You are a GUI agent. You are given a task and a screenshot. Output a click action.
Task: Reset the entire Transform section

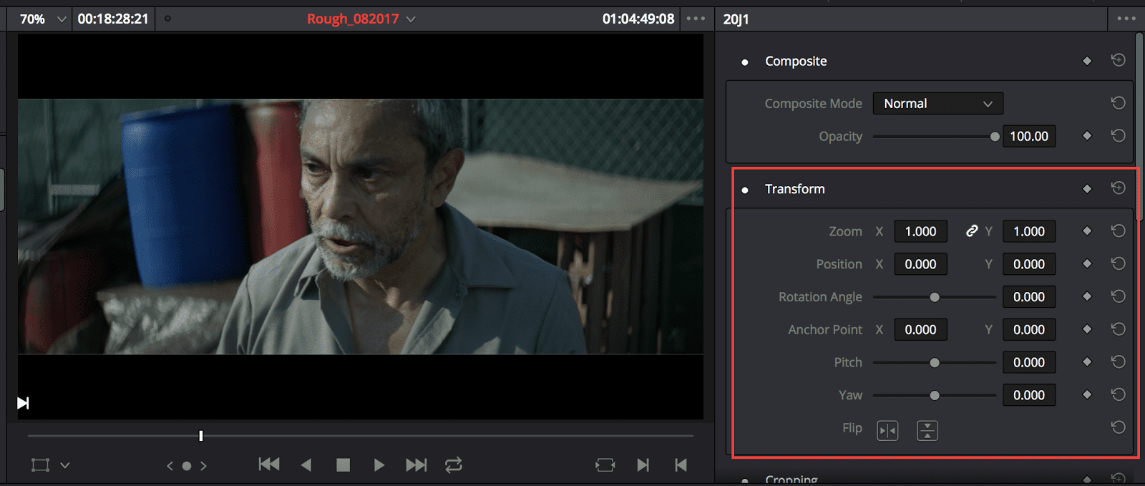pyautogui.click(x=1118, y=188)
